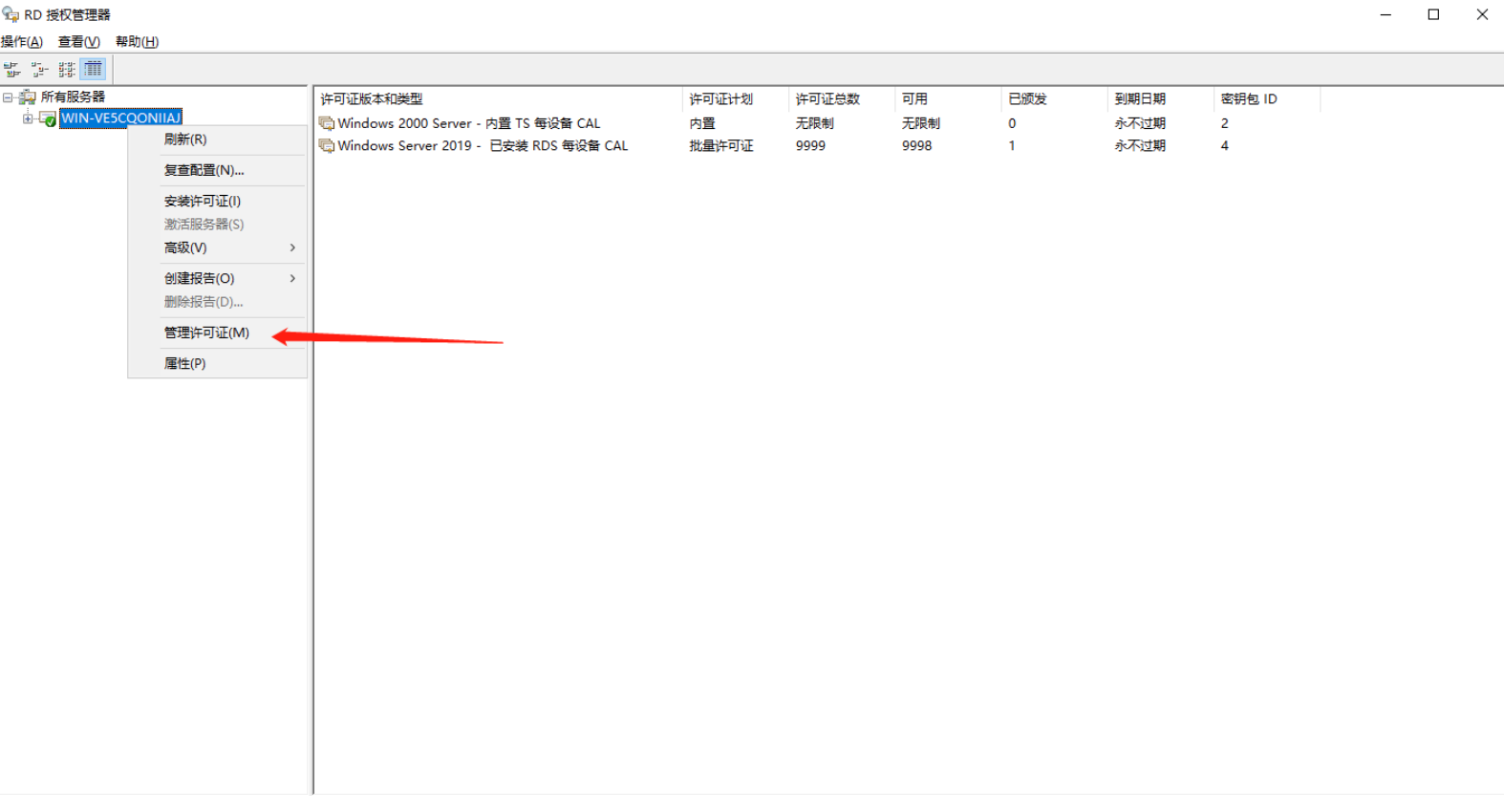Choose 复查配置(N)... from the context menu
Image resolution: width=1504 pixels, height=796 pixels.
218,170
